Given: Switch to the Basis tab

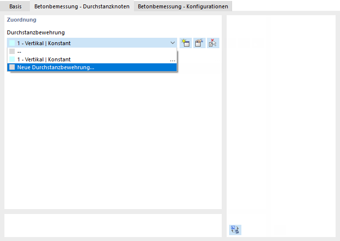Looking at the screenshot, I should [15, 6].
